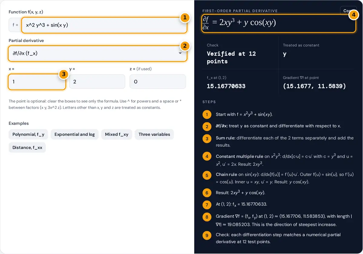Load the 'Mixed f_xy' example

coord(117,134)
